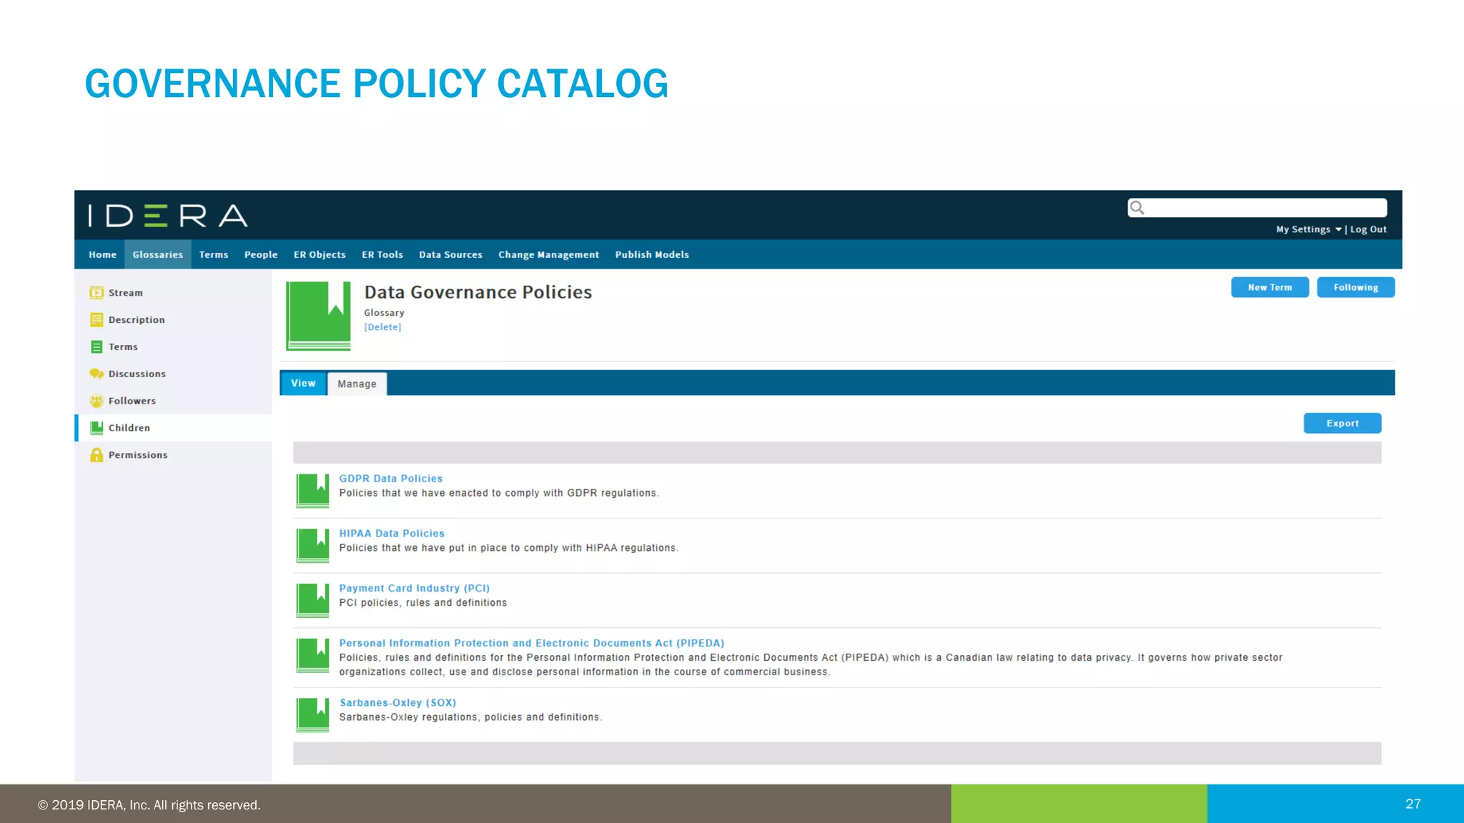
Task: Toggle the Following button
Action: click(1355, 287)
